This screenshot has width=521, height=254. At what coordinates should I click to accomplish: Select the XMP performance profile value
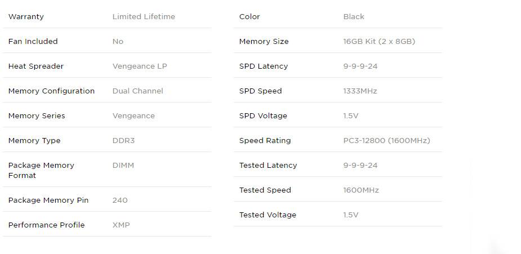[x=121, y=225]
